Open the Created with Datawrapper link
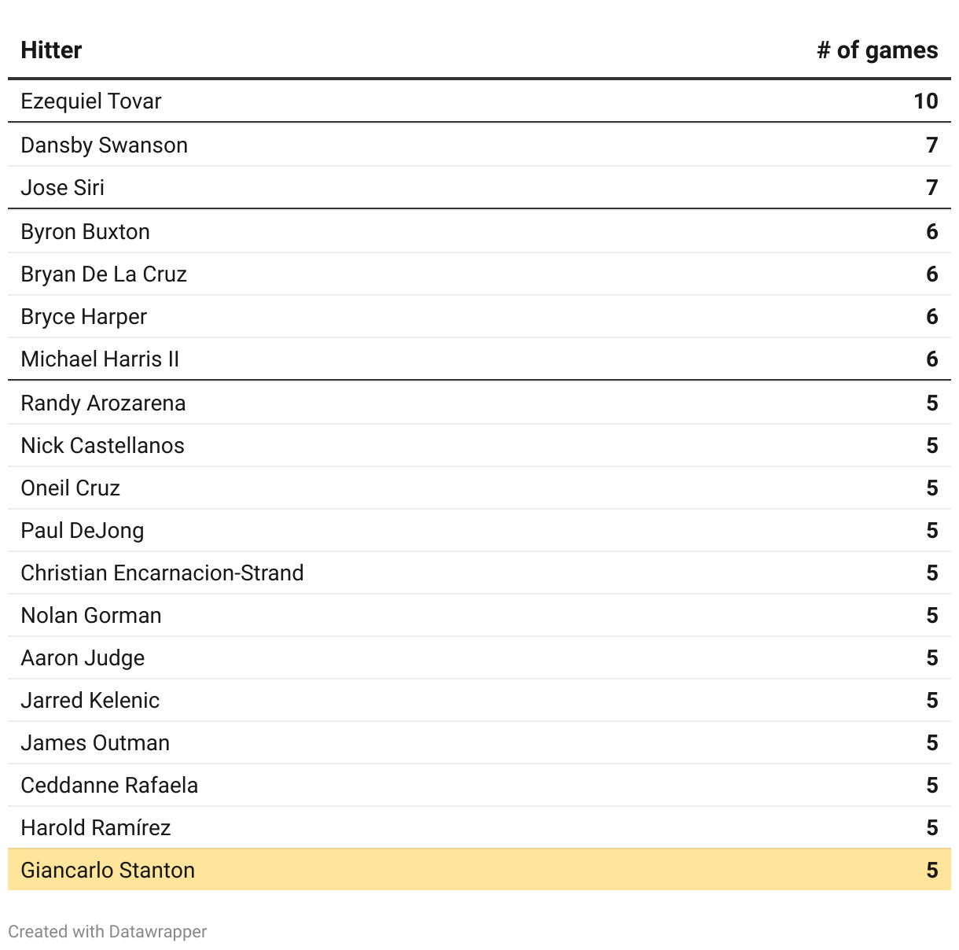 (x=108, y=931)
